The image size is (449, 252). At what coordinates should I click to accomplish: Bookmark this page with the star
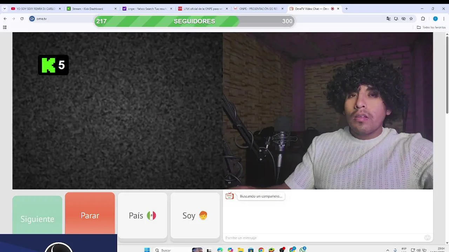coord(411,19)
